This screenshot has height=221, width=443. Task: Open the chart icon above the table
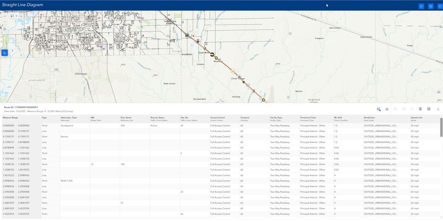pyautogui.click(x=387, y=109)
